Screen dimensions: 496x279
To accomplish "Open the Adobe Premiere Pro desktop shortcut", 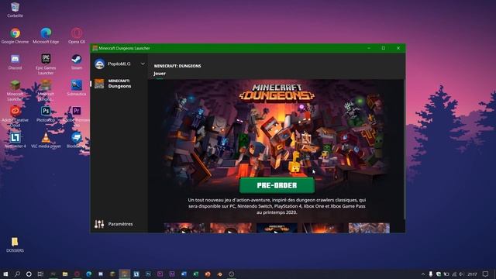I will coord(77,116).
